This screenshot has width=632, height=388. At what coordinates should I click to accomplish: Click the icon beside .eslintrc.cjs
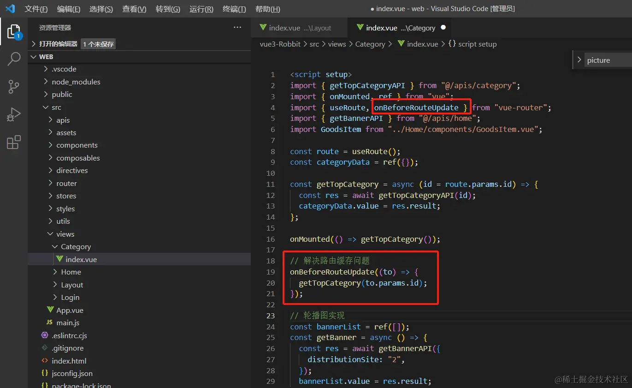(45, 335)
